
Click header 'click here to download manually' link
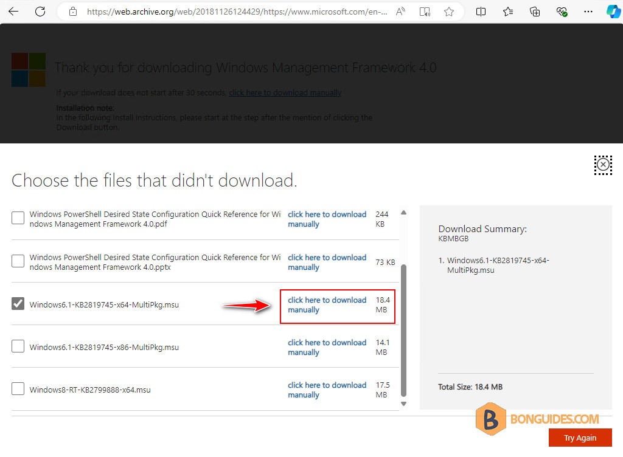pos(285,92)
